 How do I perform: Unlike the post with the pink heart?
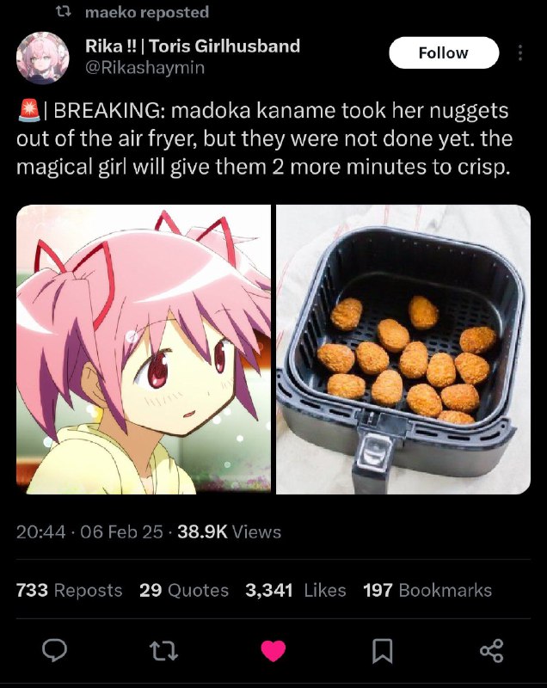273,651
